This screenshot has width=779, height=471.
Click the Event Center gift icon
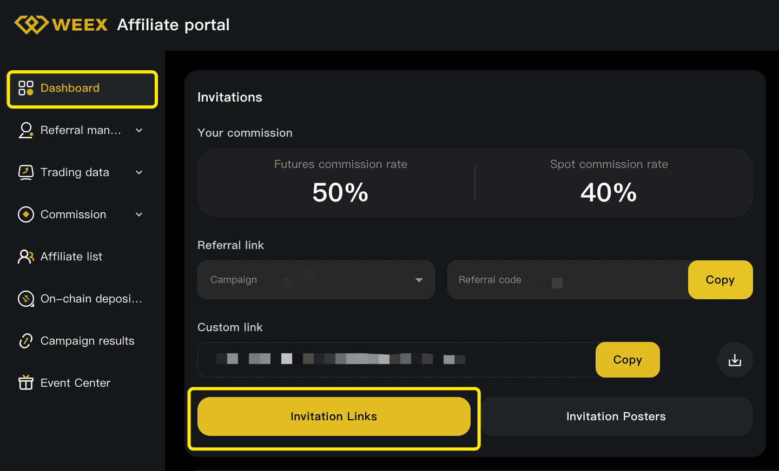pyautogui.click(x=26, y=383)
